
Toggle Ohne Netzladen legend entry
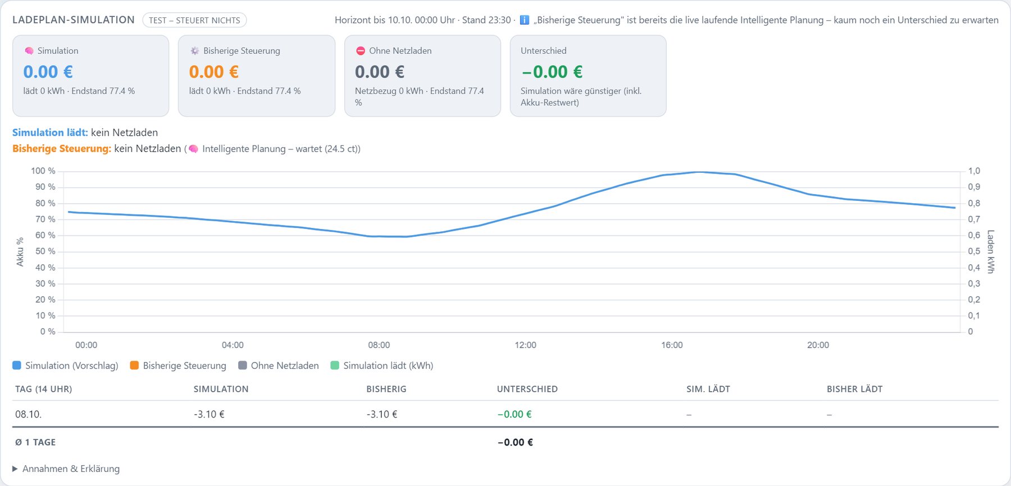pos(279,365)
